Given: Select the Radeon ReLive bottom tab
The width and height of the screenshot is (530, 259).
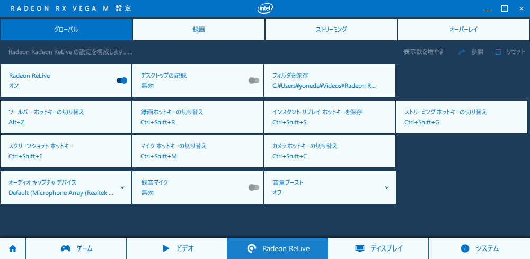Looking at the screenshot, I should point(278,248).
